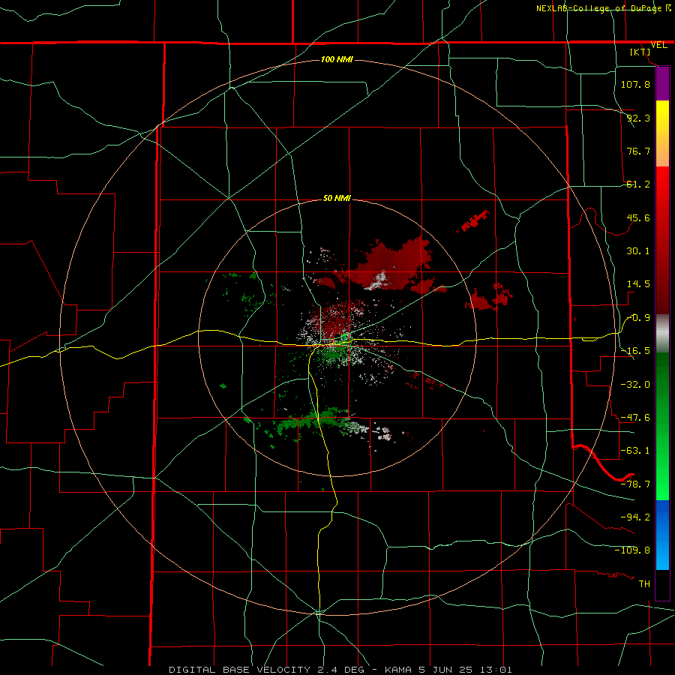Click the -78.7 velocity scale value
Screen dimensions: 675x675
[635, 484]
